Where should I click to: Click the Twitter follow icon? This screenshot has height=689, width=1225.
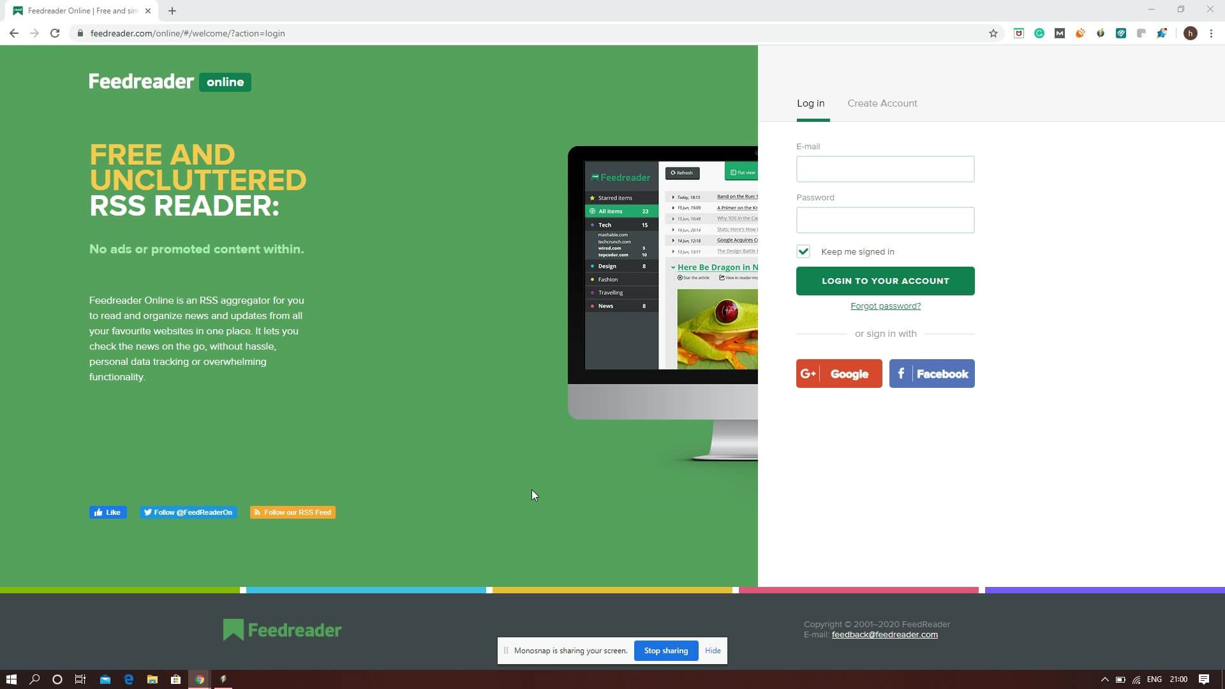[188, 512]
